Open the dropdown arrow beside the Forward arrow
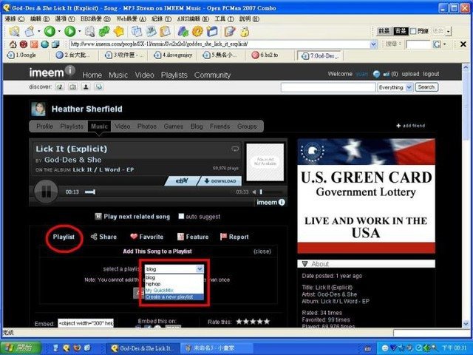The image size is (473, 355). click(x=79, y=31)
